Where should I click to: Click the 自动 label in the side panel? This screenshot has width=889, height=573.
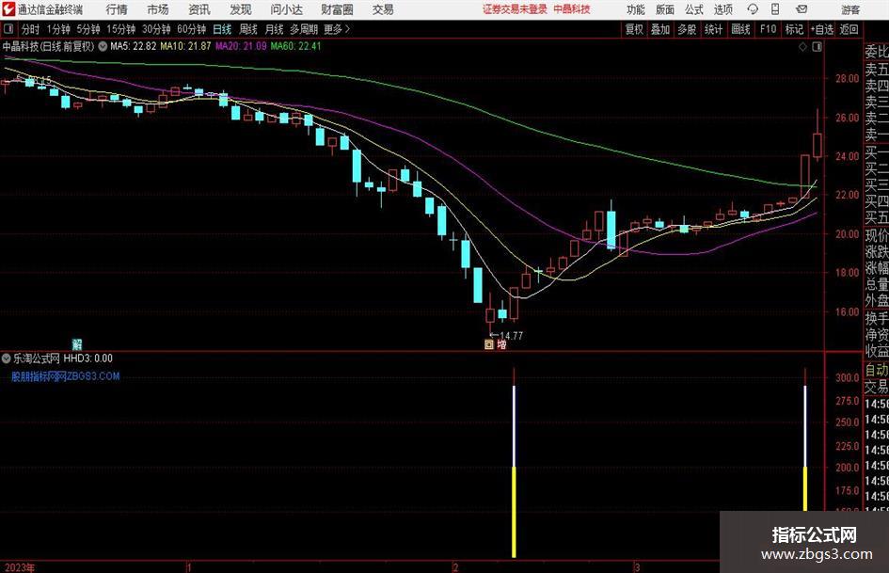(877, 370)
